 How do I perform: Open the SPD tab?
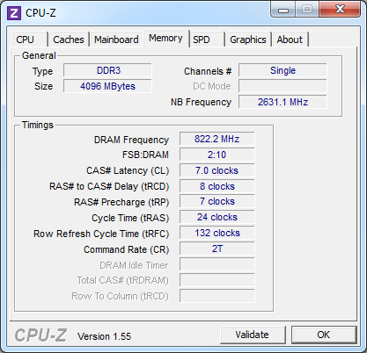click(x=207, y=40)
